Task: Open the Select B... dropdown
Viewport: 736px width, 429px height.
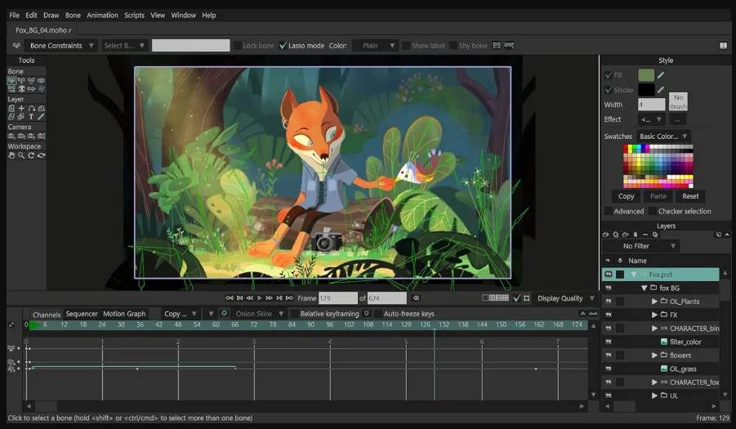Action: pyautogui.click(x=124, y=46)
